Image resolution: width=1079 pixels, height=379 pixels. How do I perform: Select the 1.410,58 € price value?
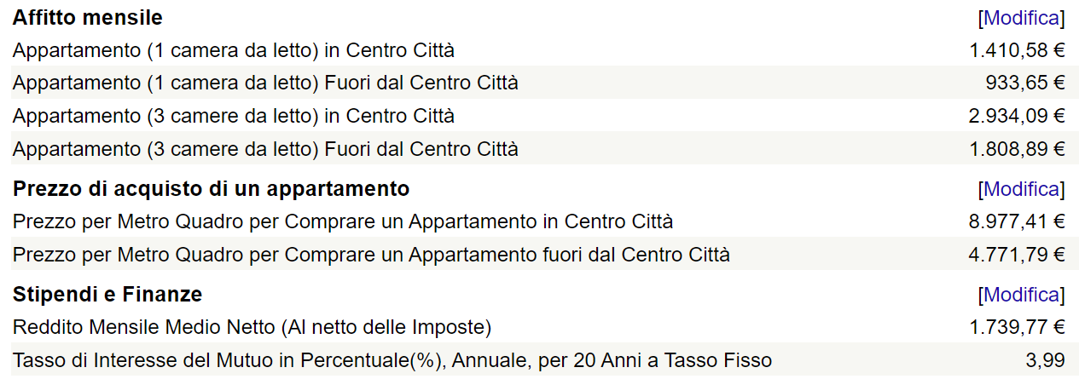click(x=1017, y=50)
